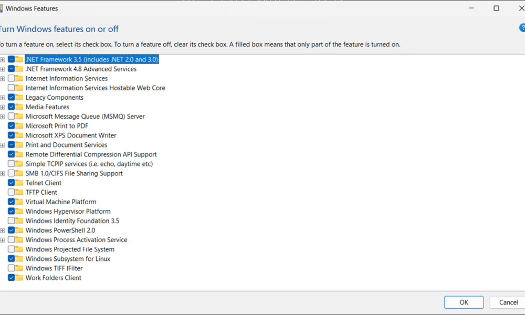Click the "TFTP Client" label text
Screen dimensions: 525x315
coord(41,192)
